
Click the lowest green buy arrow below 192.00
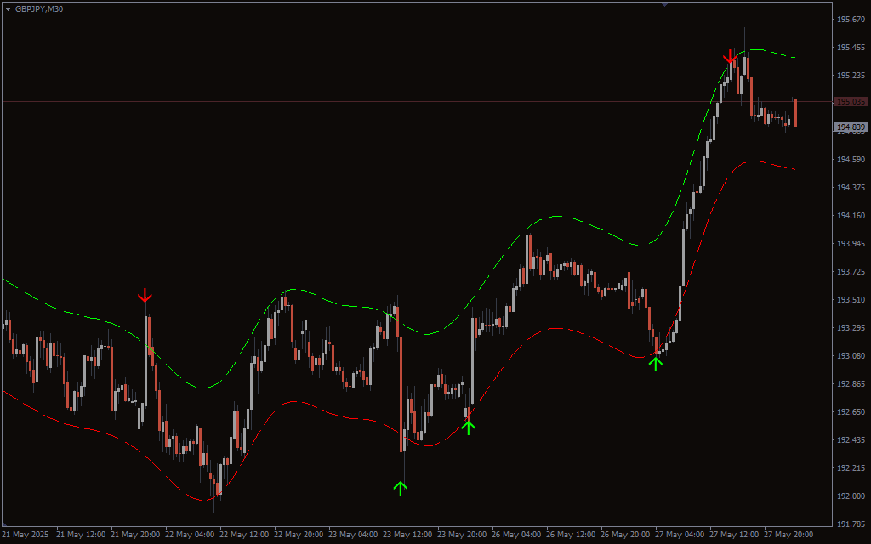[x=401, y=487]
